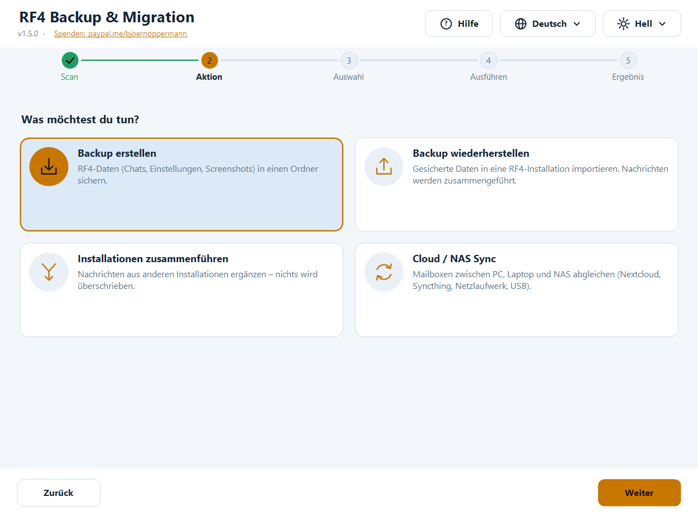
Task: Click the green checkmark Scan step circle
Action: pos(70,60)
